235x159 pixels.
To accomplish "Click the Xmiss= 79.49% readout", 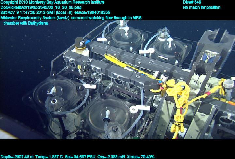I will (x=140, y=157).
